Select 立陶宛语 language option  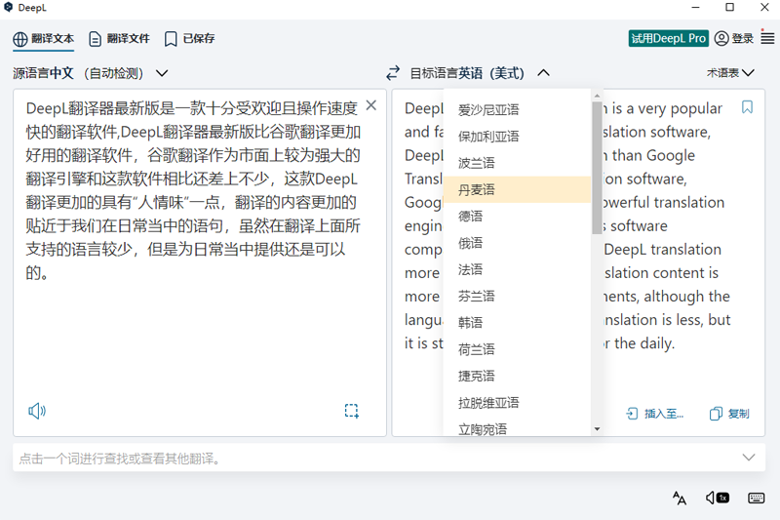click(x=517, y=428)
